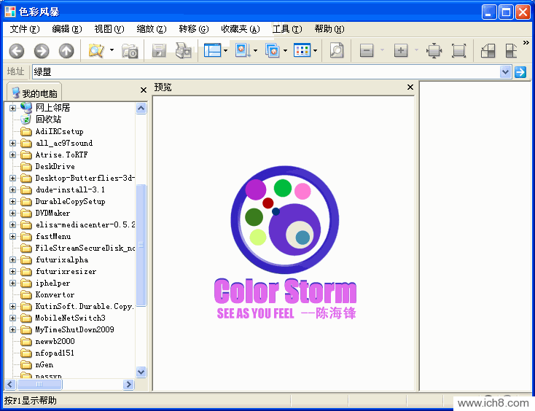Expand the DVDMaker folder node
The width and height of the screenshot is (535, 411).
12,214
